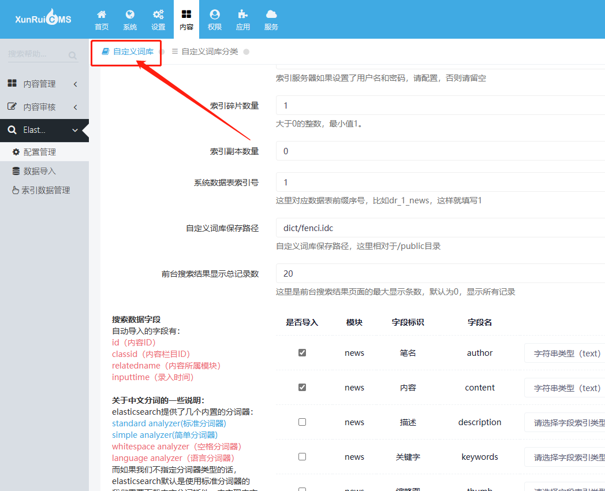The height and width of the screenshot is (491, 605).
Task: Click language analyzer（语言分词器） text
Action: click(173, 458)
